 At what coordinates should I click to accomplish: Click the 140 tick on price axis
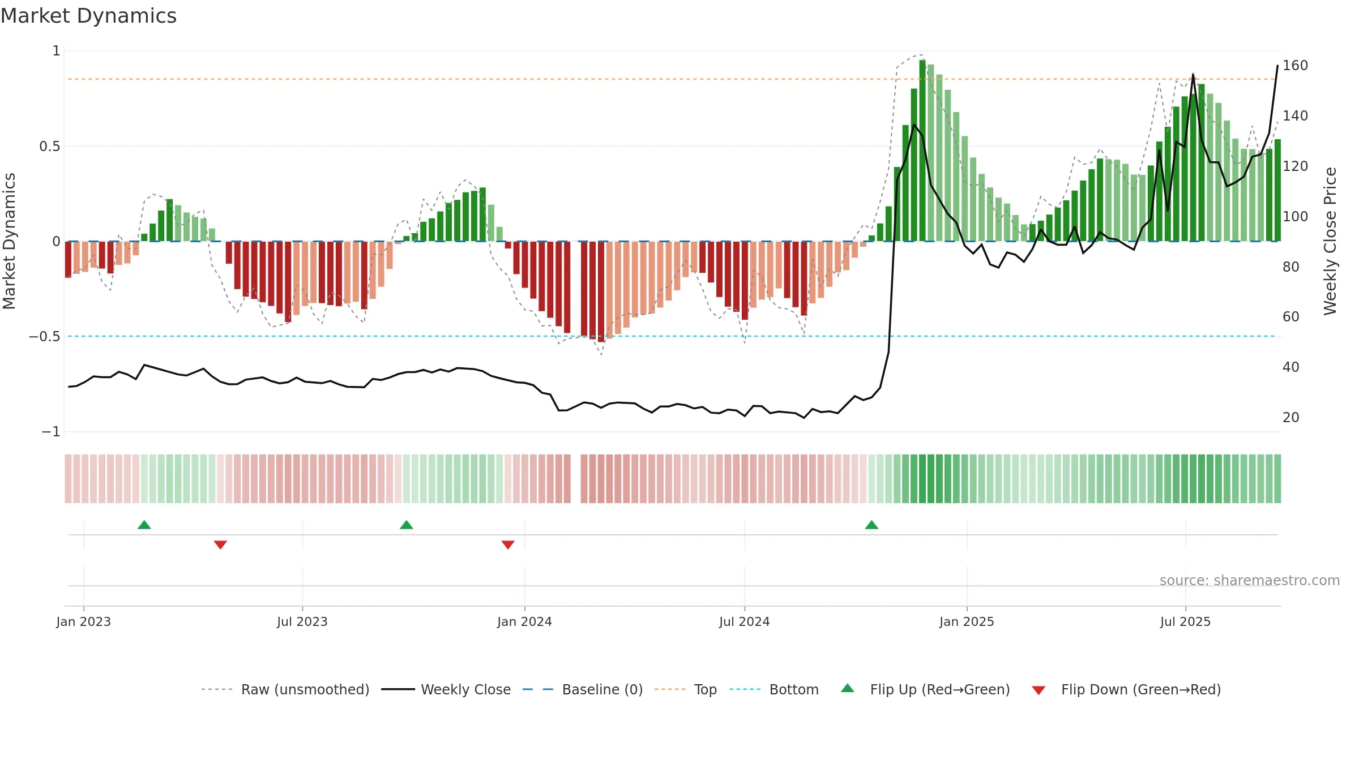point(1295,116)
